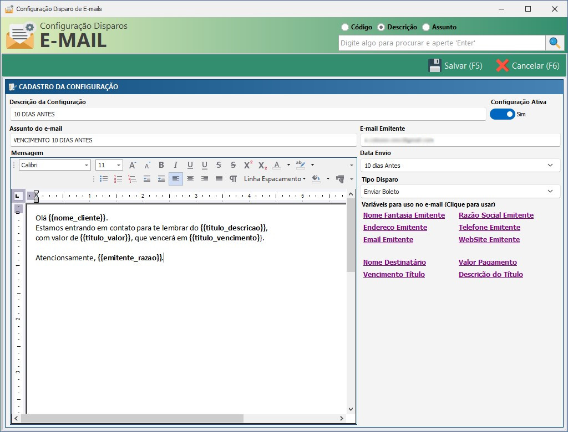Apply italic formatting to message text
The image size is (568, 432).
coord(176,165)
